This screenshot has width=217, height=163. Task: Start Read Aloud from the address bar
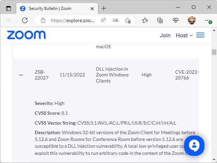point(103,20)
